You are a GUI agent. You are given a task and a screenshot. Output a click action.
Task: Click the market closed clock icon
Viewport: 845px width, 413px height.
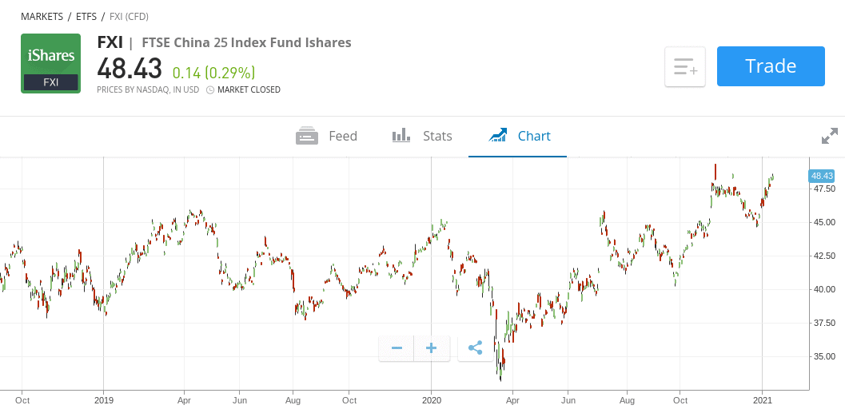pos(210,90)
